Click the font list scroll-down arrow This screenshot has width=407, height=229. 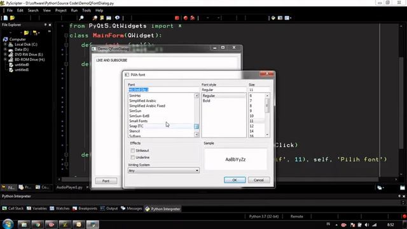click(197, 134)
